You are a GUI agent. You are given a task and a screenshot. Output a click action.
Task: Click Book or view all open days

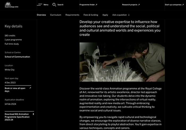[x=15, y=89]
